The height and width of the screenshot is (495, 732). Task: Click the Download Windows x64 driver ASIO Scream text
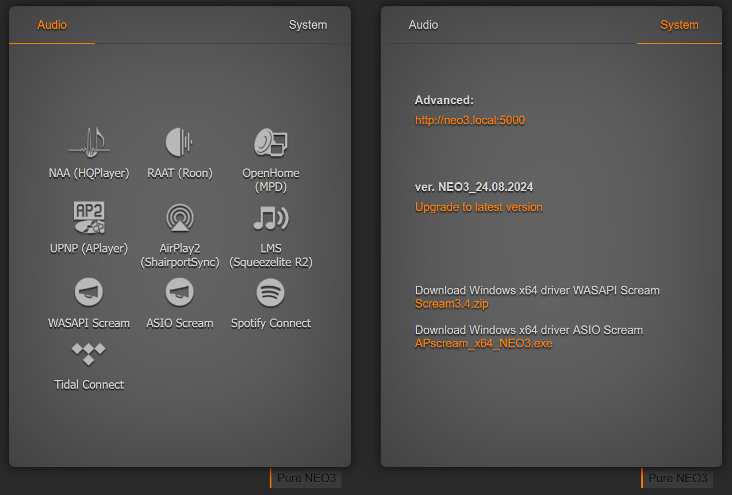point(528,330)
